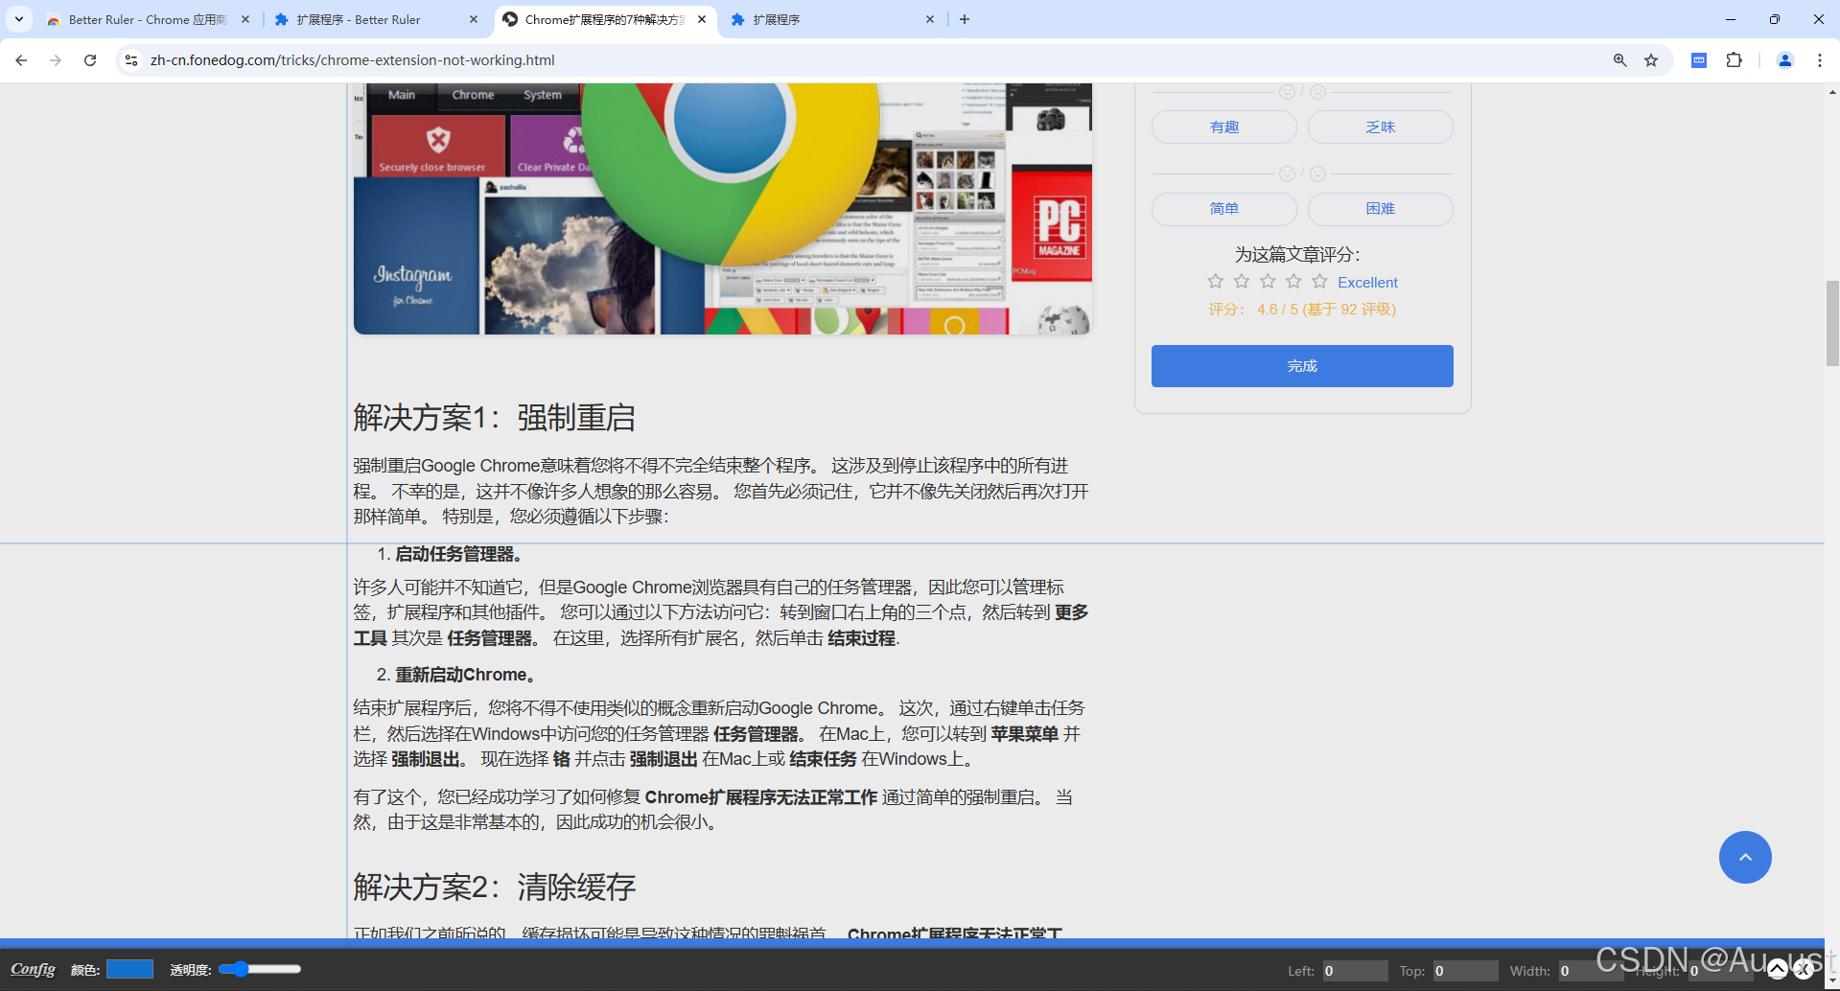Open Chrome three-dot menu

[x=1820, y=60]
